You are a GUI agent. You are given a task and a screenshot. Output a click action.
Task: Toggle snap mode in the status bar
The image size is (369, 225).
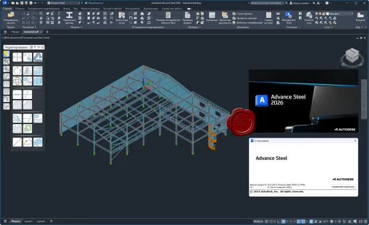click(271, 221)
